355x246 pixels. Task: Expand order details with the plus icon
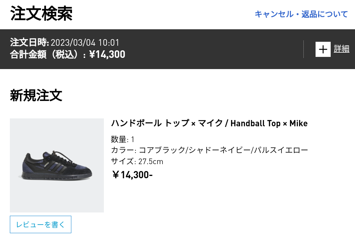(323, 49)
